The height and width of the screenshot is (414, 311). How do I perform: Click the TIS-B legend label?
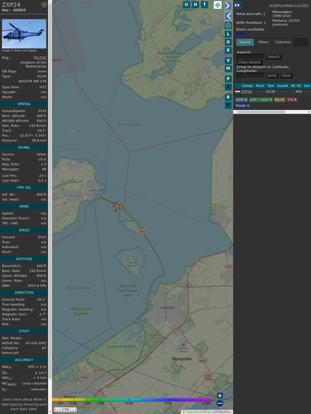[292, 99]
